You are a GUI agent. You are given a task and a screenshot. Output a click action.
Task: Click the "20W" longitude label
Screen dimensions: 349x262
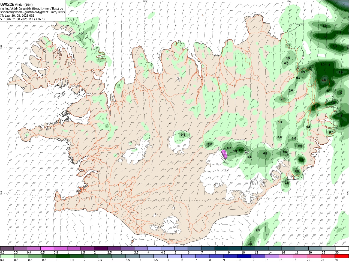click(x=145, y=1)
